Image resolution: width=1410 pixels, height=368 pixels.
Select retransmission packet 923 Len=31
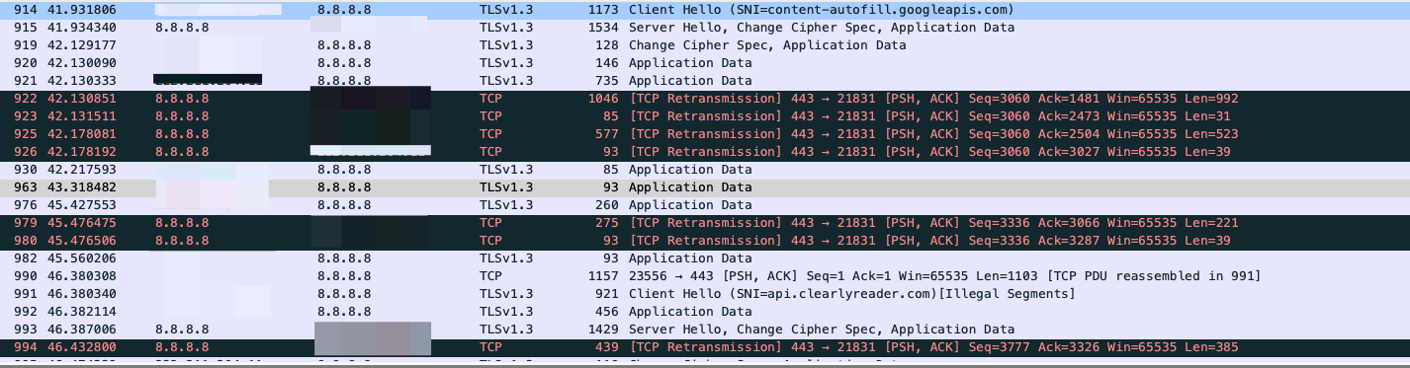click(705, 116)
